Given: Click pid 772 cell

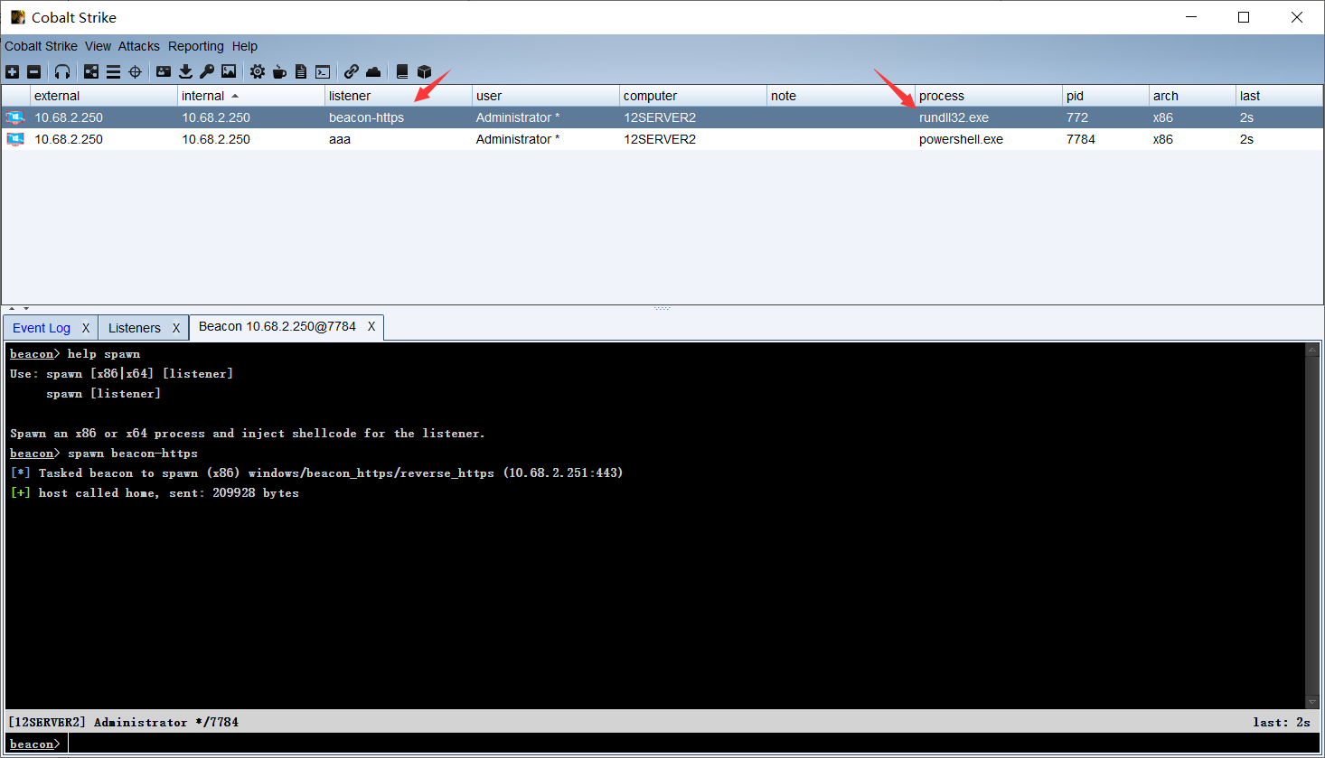Looking at the screenshot, I should tap(1106, 117).
